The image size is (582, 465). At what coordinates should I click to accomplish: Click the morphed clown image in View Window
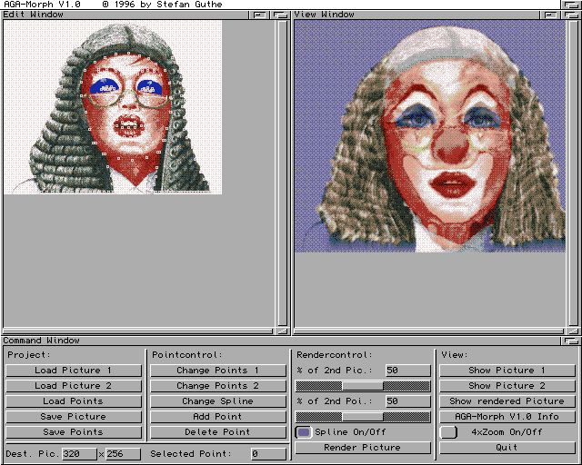point(430,136)
